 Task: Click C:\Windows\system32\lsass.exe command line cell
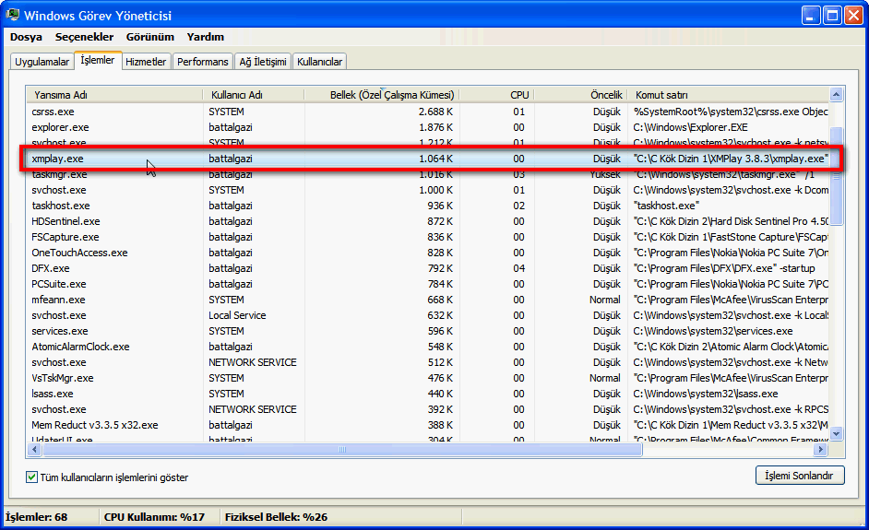coord(706,394)
